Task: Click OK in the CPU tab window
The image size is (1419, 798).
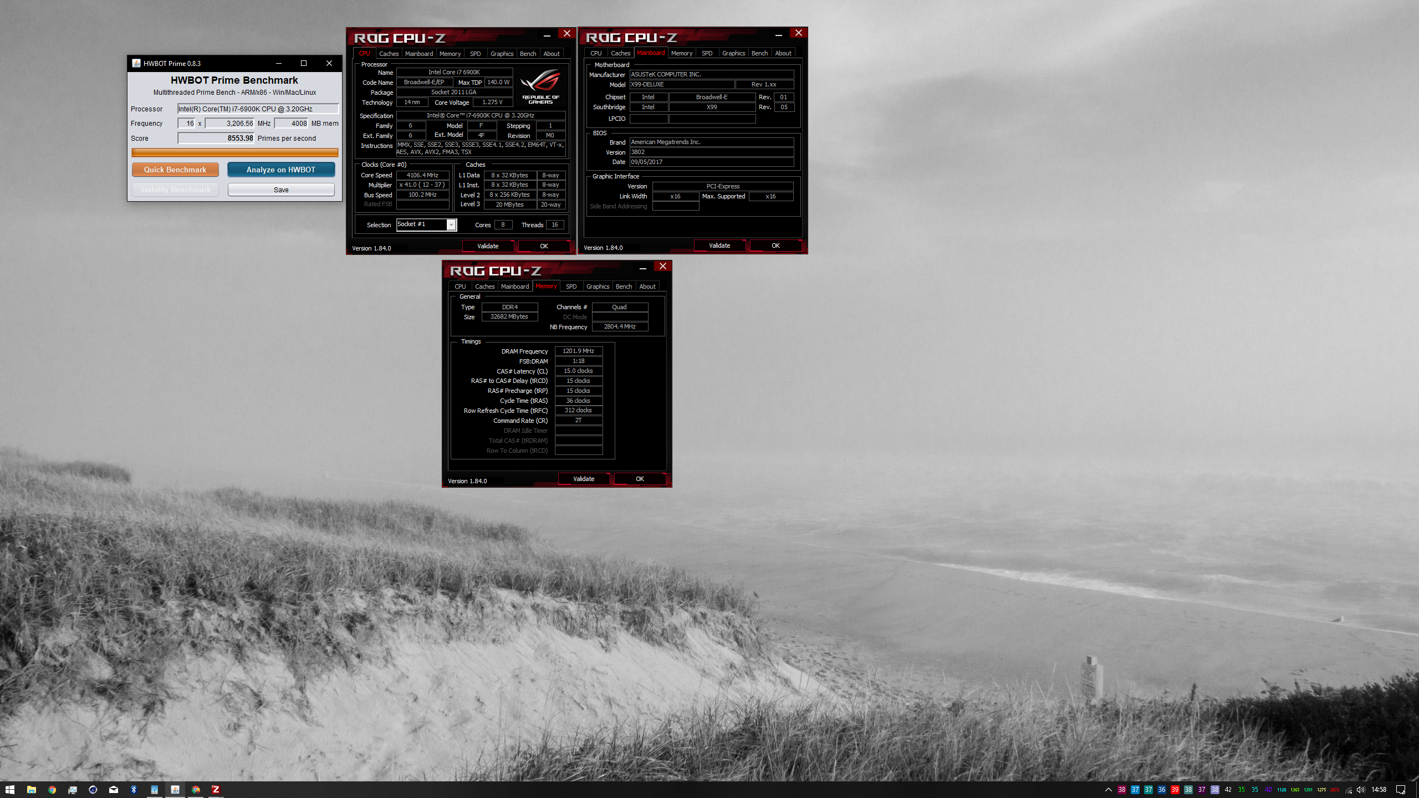Action: pyautogui.click(x=544, y=246)
